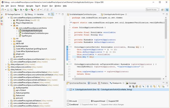Open the File menu
This screenshot has height=108, width=170.
tap(2, 6)
